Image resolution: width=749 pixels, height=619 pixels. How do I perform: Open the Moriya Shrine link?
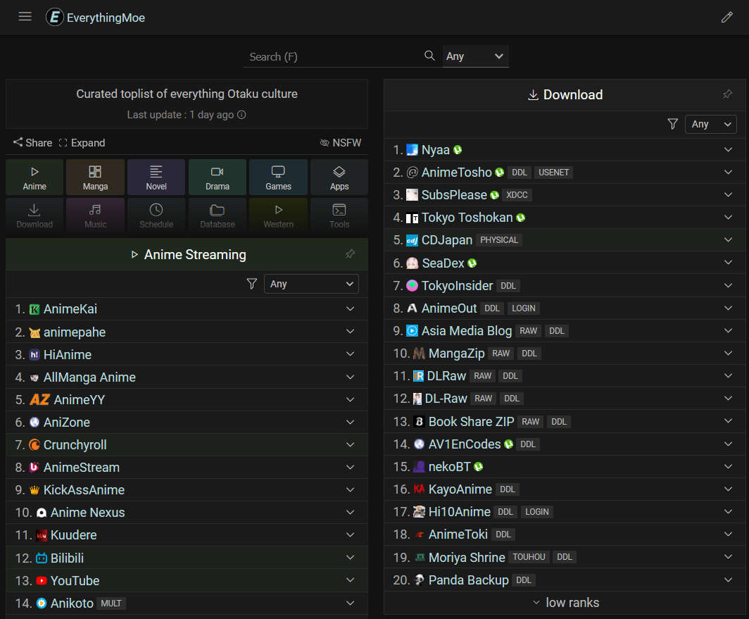point(467,557)
